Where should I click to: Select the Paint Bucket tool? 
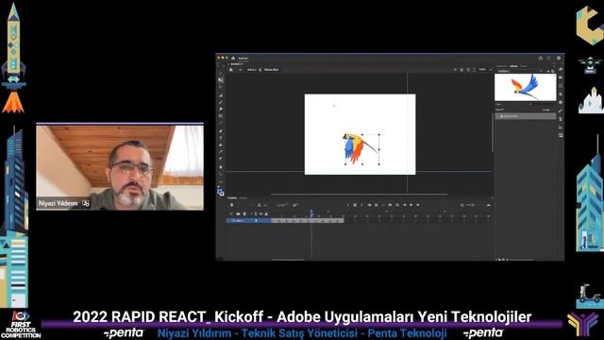[221, 144]
